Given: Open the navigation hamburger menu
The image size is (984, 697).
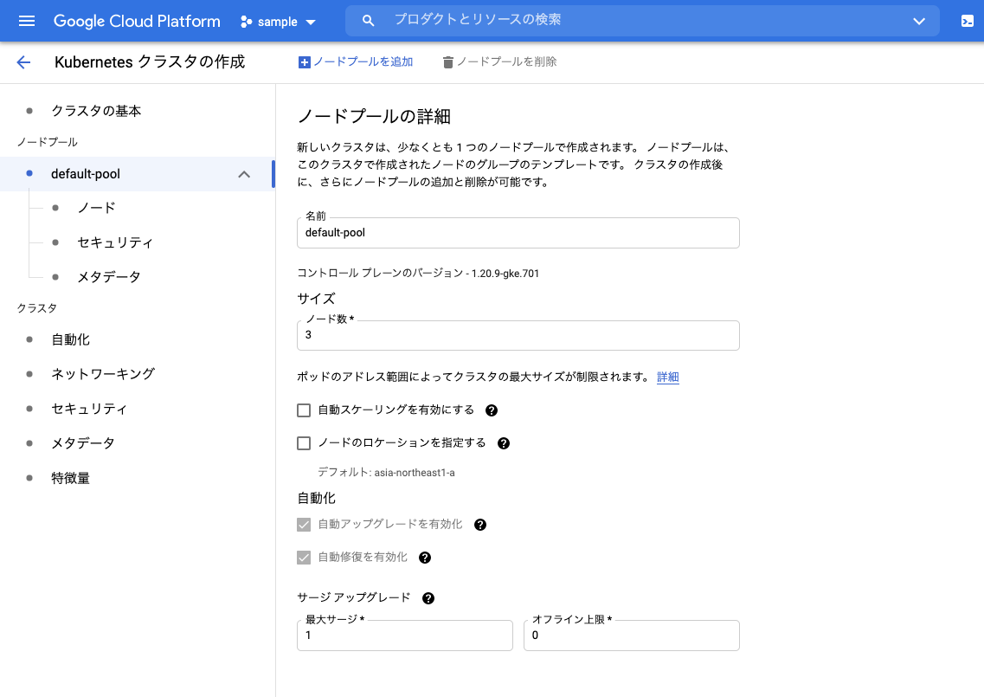Looking at the screenshot, I should [25, 21].
